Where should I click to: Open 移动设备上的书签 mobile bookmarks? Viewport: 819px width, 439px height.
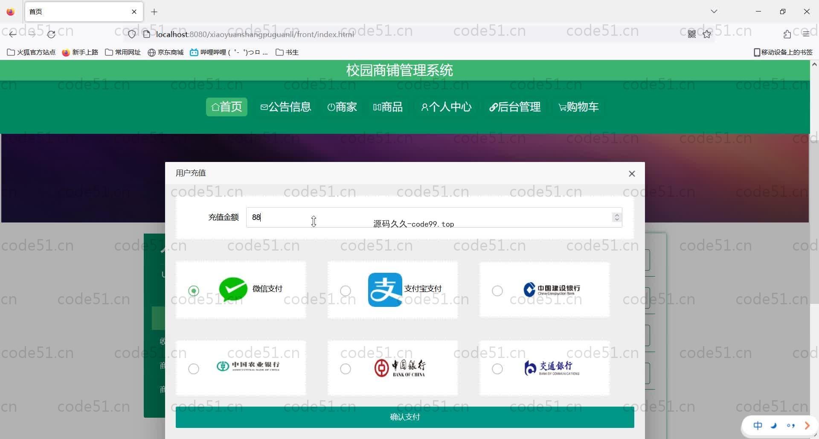tap(783, 52)
